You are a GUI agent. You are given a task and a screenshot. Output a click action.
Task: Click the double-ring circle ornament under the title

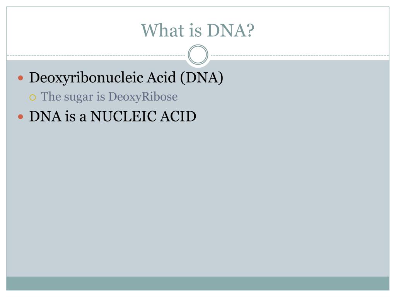198,55
